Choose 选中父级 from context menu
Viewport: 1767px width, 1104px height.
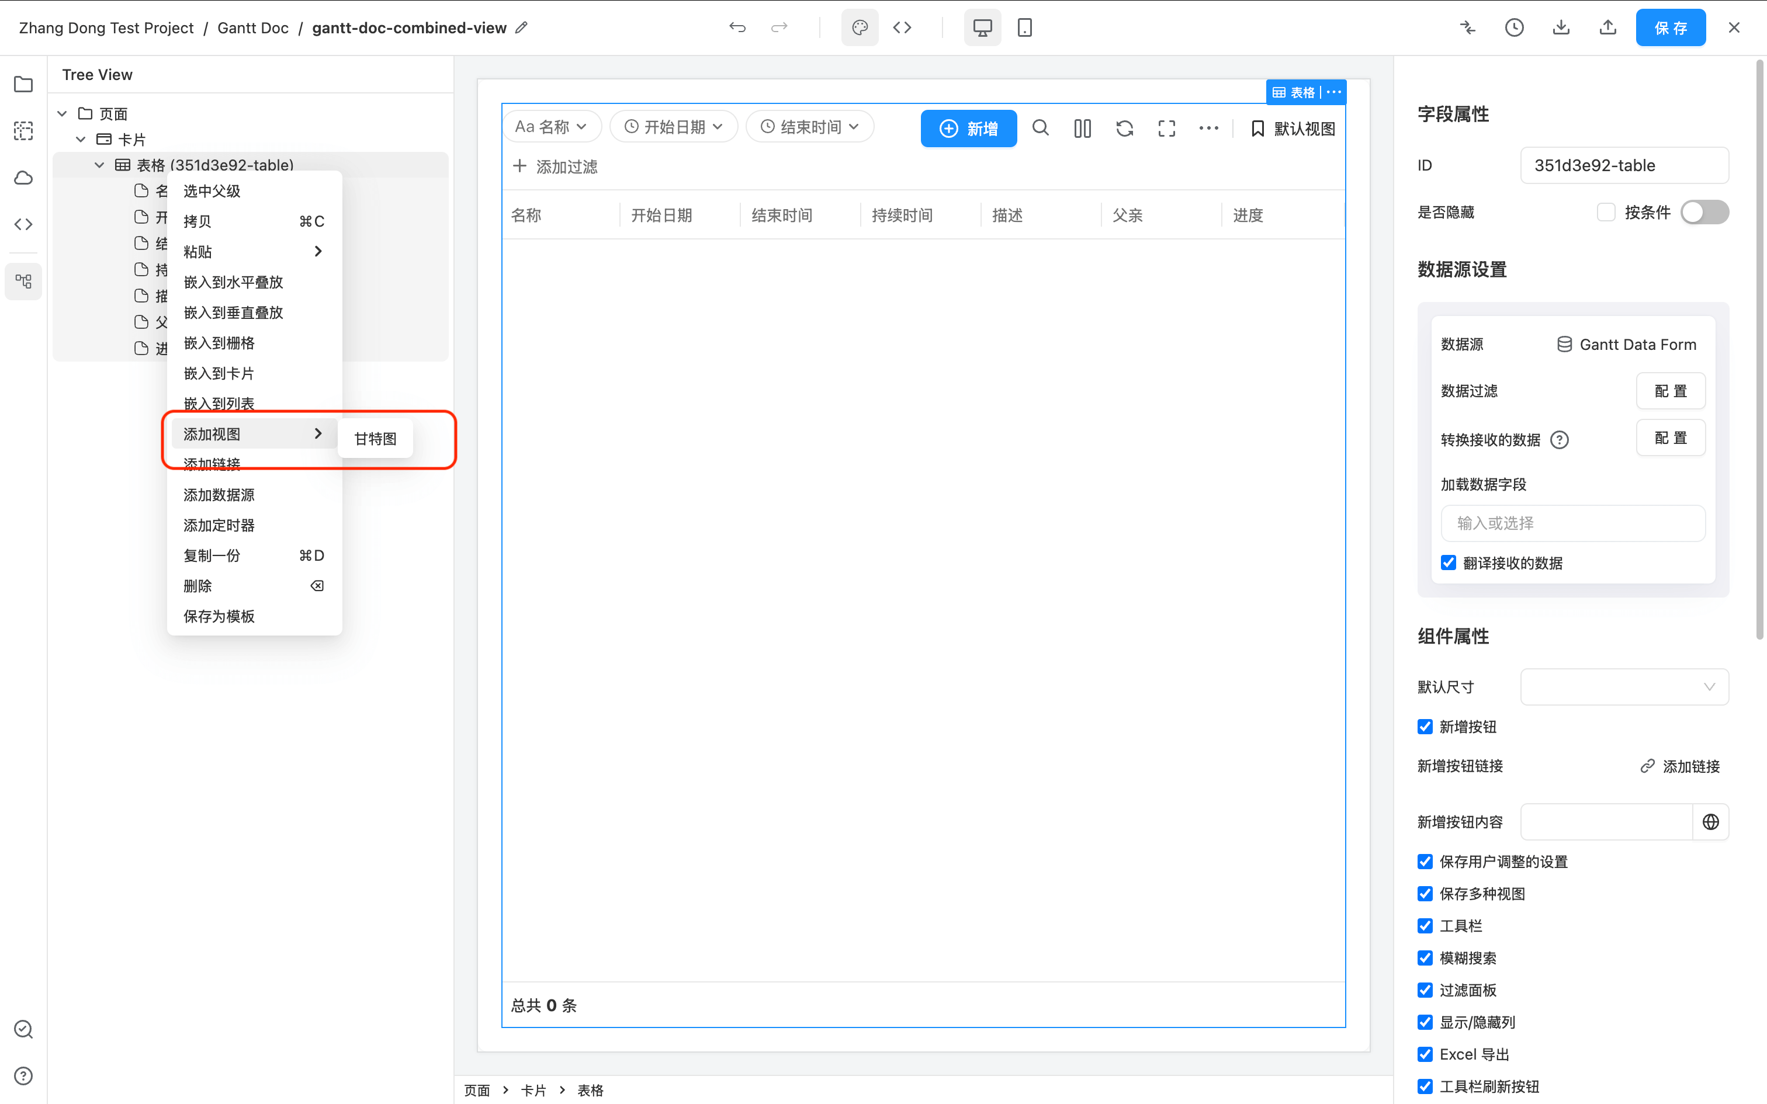tap(254, 192)
